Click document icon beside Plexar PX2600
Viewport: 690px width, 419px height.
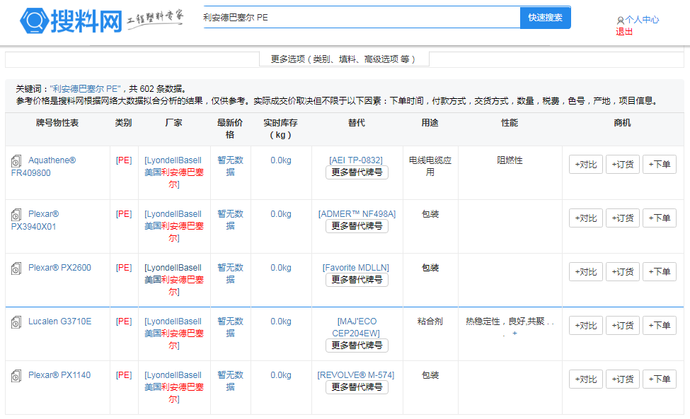[x=16, y=269]
